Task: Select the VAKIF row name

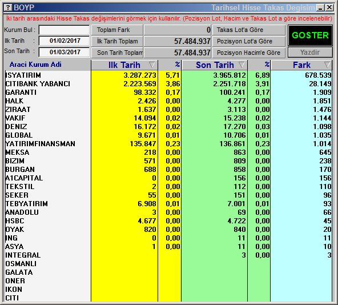Action: [x=15, y=118]
